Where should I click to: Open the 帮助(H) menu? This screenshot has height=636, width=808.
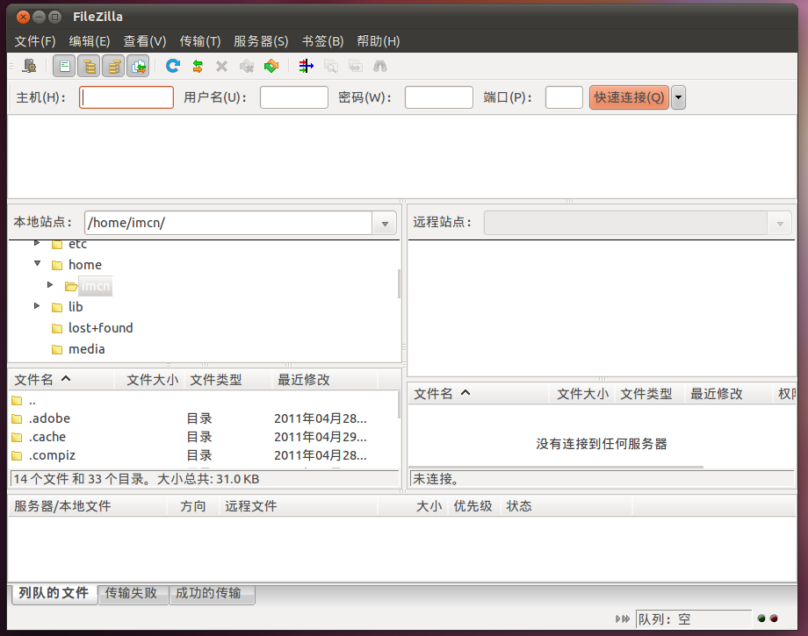[379, 41]
